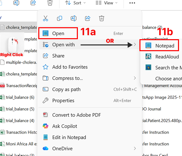Image resolution: width=182 pixels, height=156 pixels.
Task: Click the Copilot logo icon
Action: (x=46, y=126)
